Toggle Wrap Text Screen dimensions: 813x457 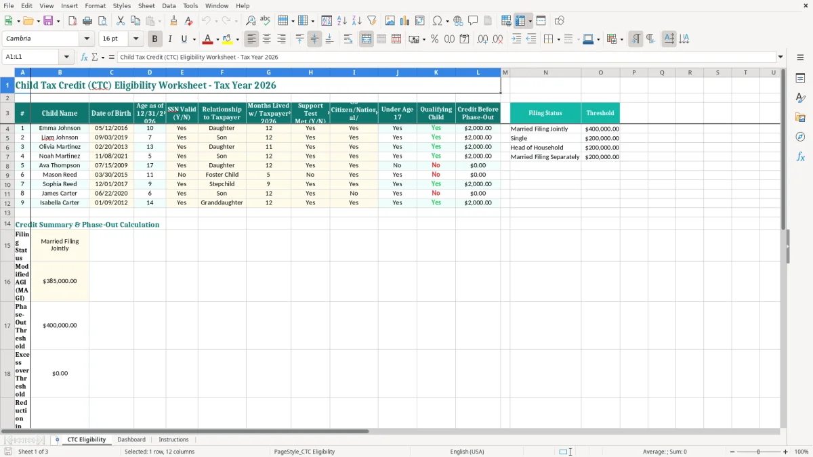pos(348,39)
